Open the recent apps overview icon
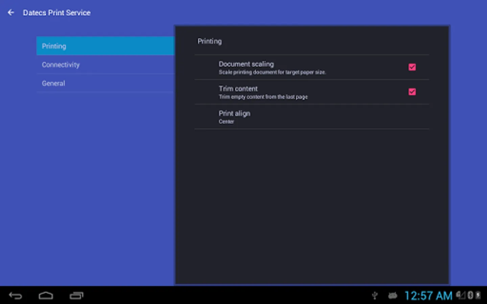487x304 pixels. (76, 296)
